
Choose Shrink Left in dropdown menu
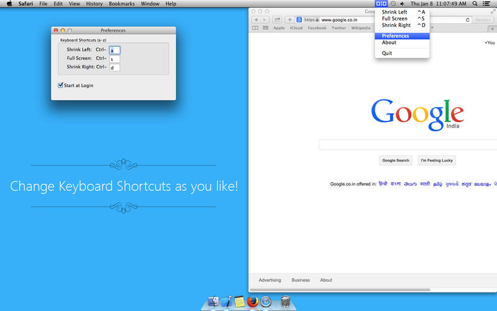point(402,12)
